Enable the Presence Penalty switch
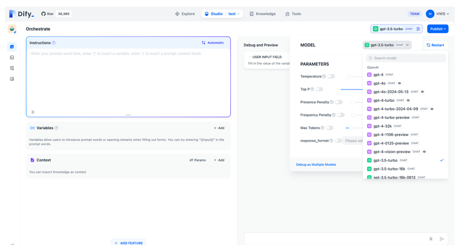This screenshot has height=245, width=455. point(339,102)
